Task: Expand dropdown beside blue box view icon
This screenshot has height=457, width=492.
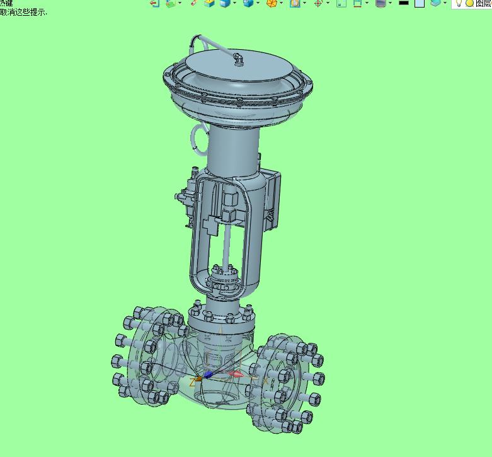Action: tap(258, 3)
